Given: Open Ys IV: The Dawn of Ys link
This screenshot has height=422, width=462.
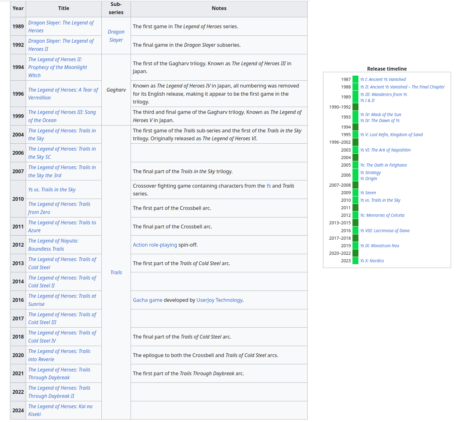Looking at the screenshot, I should pos(380,120).
